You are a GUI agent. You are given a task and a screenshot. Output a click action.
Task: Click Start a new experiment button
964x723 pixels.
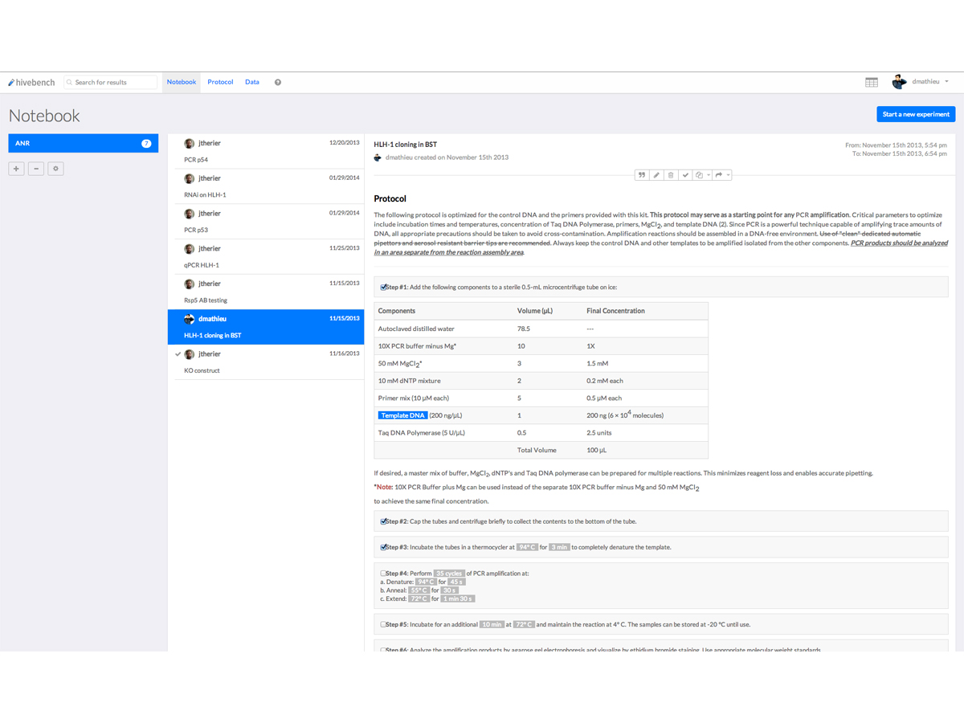click(916, 114)
